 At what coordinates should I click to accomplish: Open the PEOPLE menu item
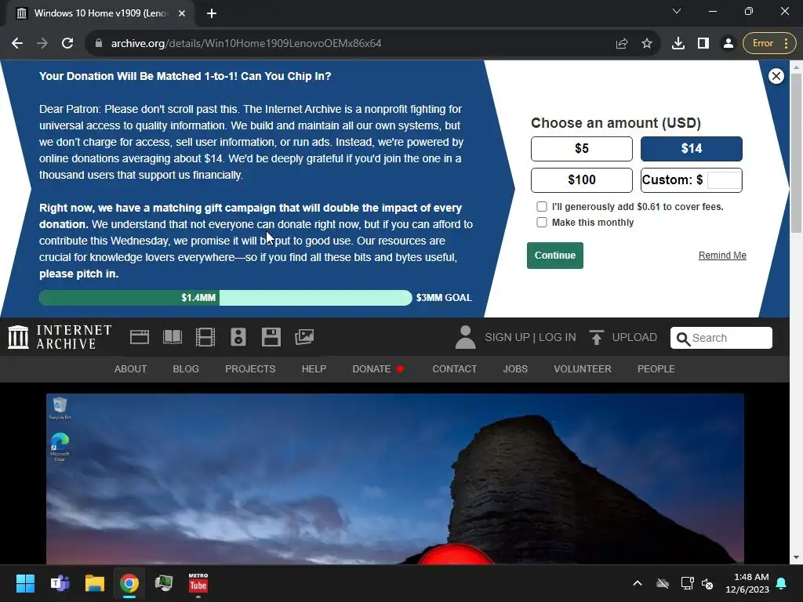pos(656,369)
